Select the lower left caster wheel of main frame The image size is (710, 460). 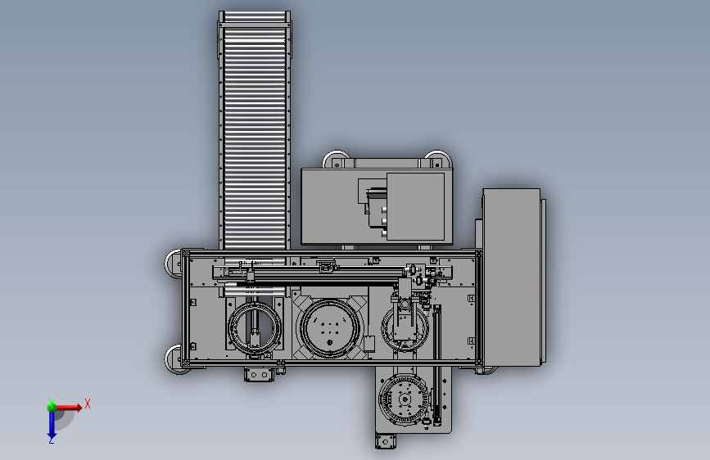tap(173, 359)
